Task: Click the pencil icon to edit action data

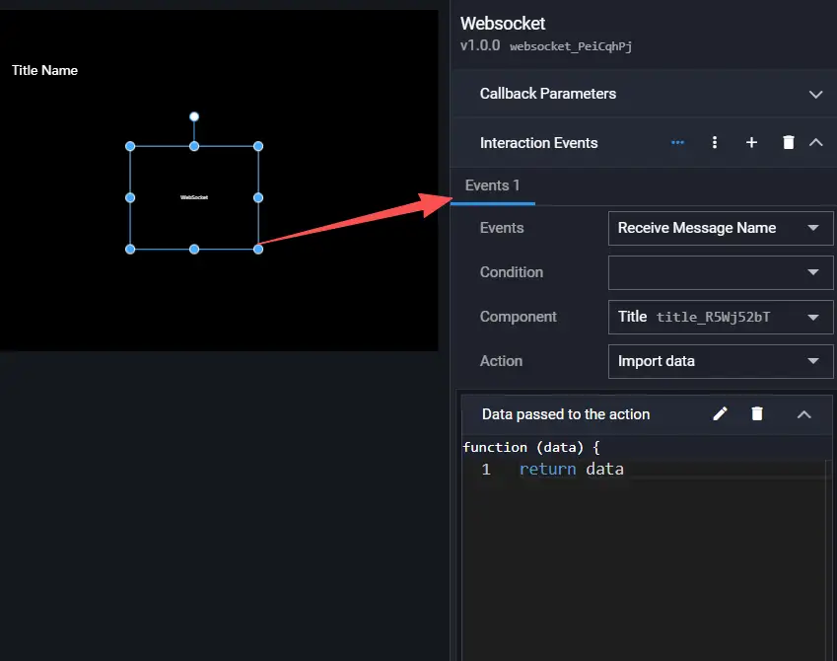Action: click(721, 414)
